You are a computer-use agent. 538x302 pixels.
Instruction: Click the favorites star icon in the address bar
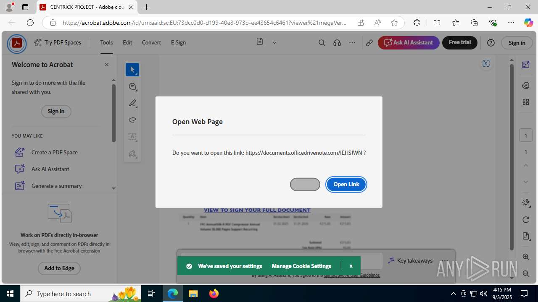(x=394, y=23)
